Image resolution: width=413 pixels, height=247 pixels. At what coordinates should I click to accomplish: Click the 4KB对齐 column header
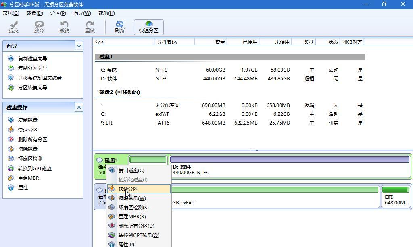353,42
